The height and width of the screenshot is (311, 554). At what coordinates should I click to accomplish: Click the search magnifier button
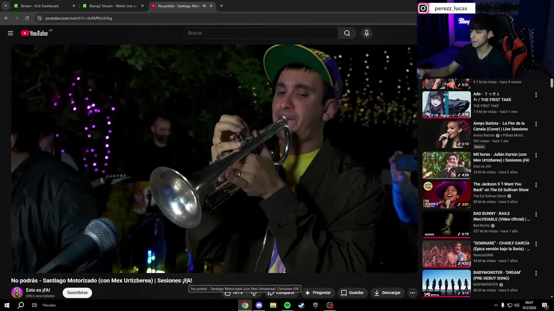point(347,33)
